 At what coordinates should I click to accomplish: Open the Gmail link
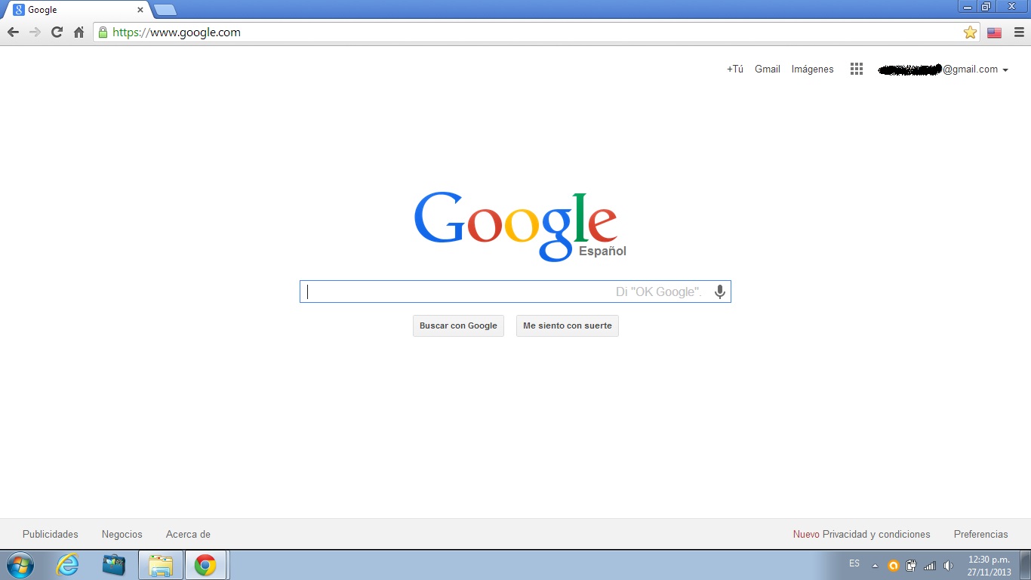(x=768, y=69)
